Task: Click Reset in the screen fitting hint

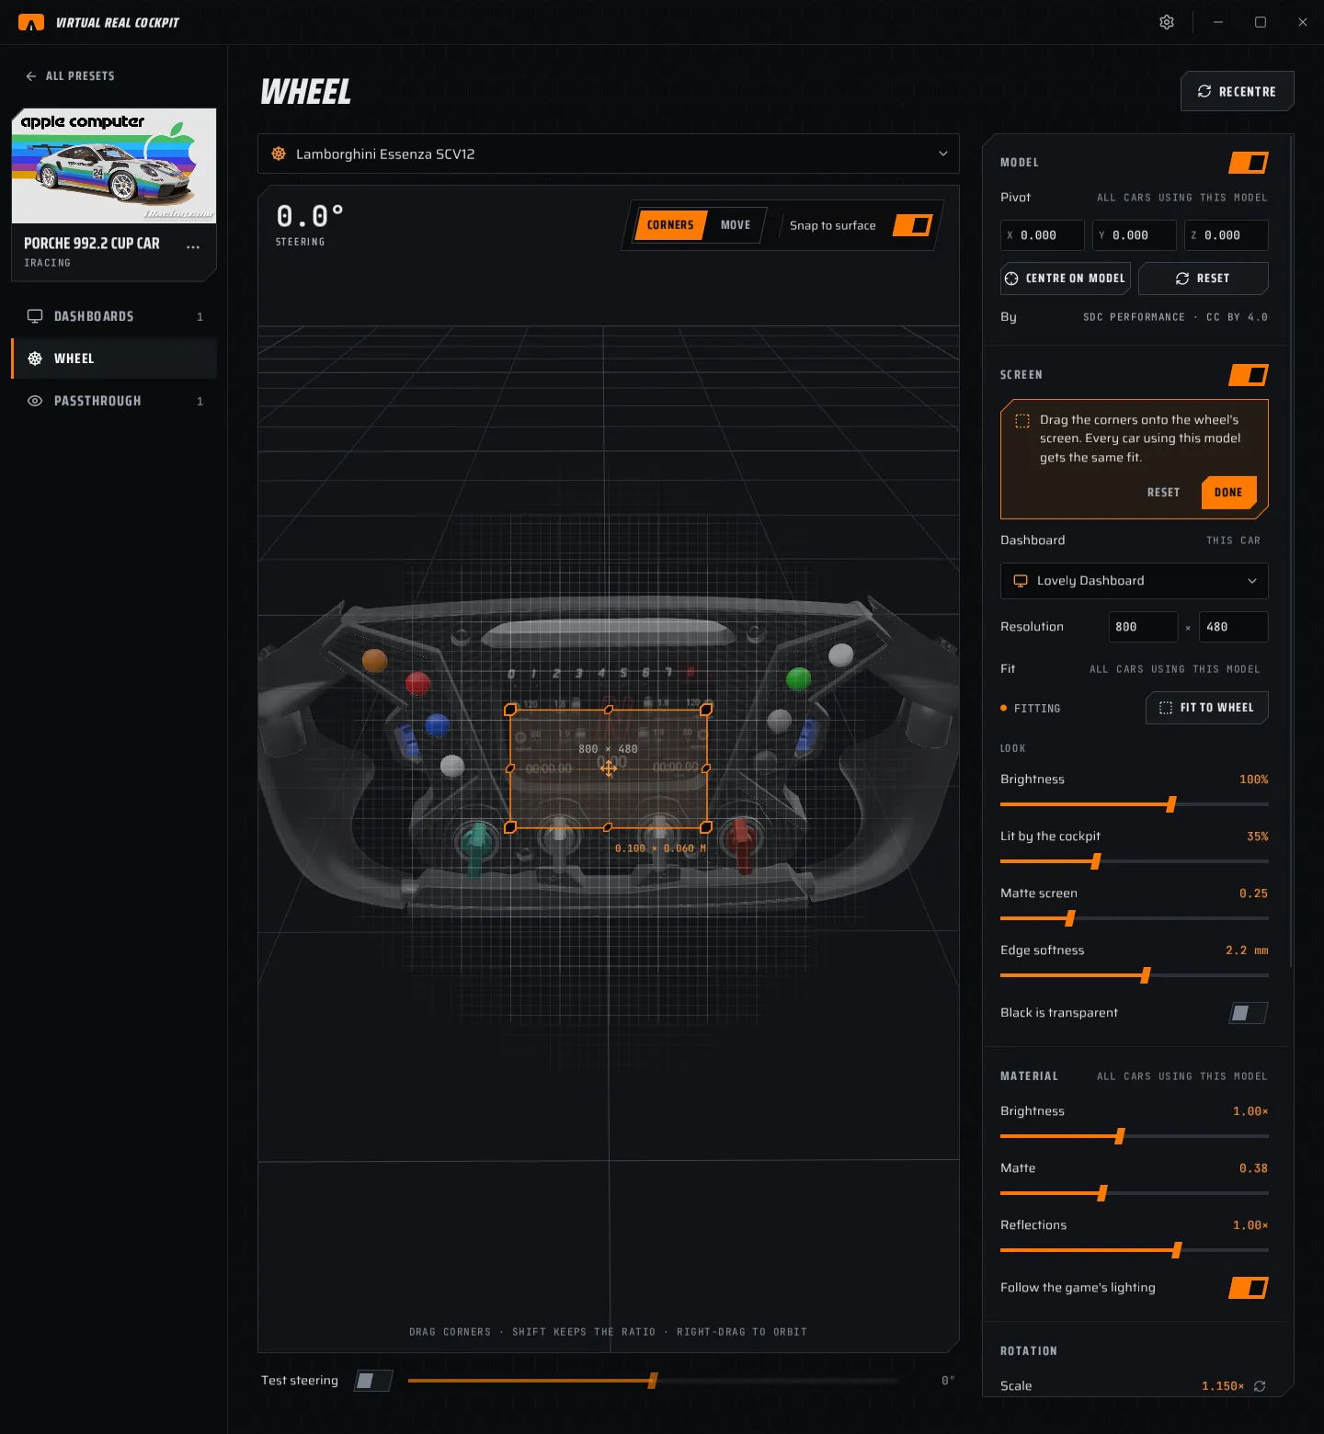Action: tap(1163, 493)
